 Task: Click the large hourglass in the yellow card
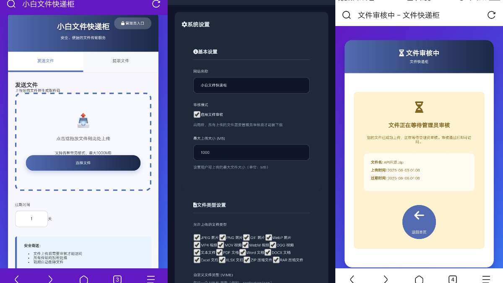[x=419, y=107]
